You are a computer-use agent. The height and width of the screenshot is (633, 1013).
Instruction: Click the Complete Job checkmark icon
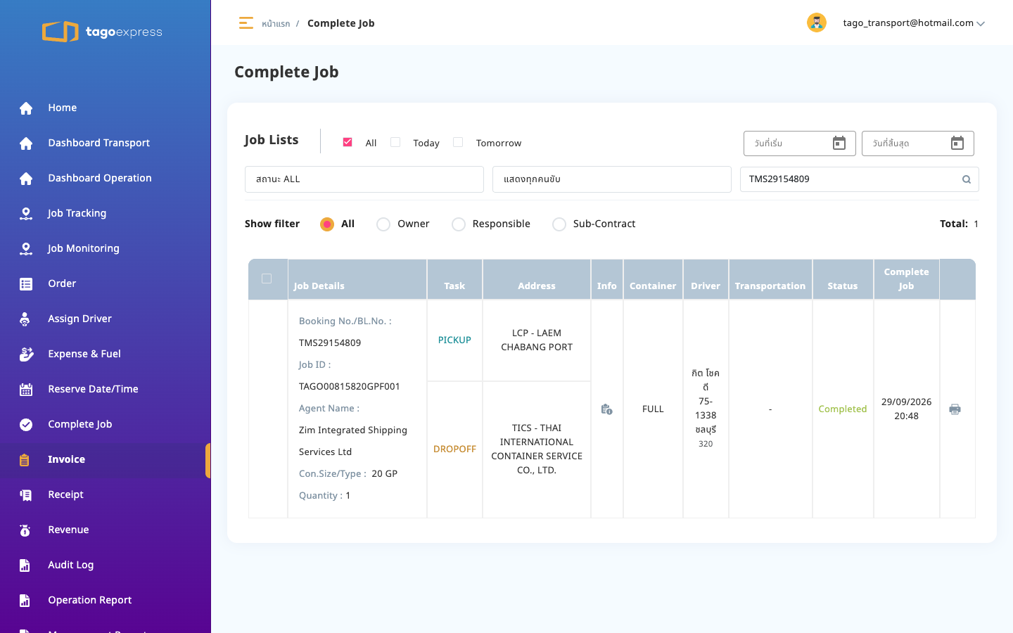tap(26, 424)
